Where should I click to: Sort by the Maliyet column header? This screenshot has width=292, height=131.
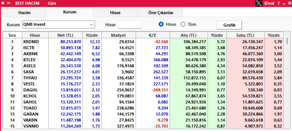click(x=119, y=35)
